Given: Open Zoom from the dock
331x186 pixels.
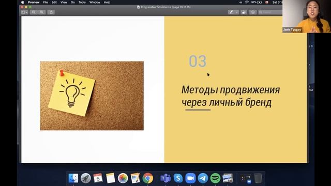Looking at the screenshot, I should pyautogui.click(x=190, y=178).
